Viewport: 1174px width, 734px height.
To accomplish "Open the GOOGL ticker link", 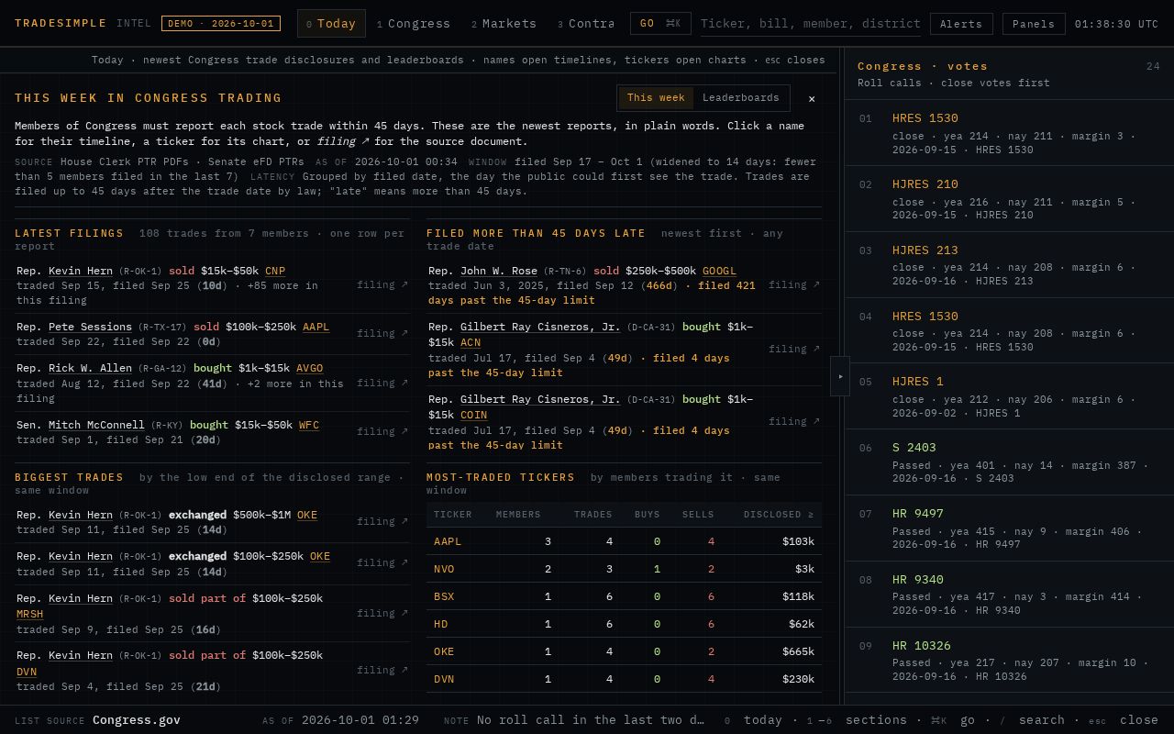I will [719, 271].
